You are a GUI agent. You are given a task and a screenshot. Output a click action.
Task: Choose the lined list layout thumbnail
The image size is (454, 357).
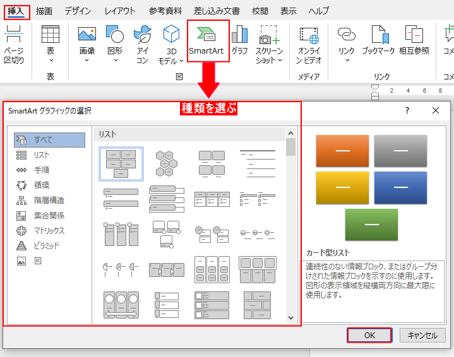coord(258,164)
